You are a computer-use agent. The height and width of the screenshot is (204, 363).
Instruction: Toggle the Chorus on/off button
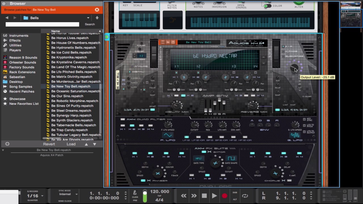(289, 180)
